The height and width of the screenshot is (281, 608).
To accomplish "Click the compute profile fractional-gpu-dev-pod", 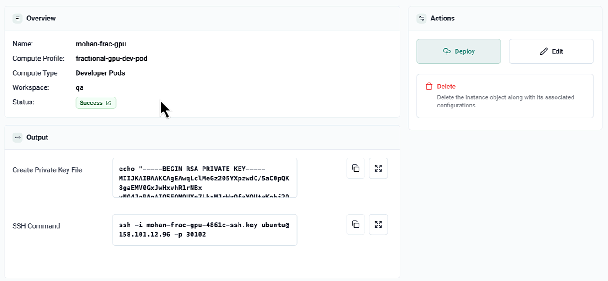I will (x=111, y=58).
